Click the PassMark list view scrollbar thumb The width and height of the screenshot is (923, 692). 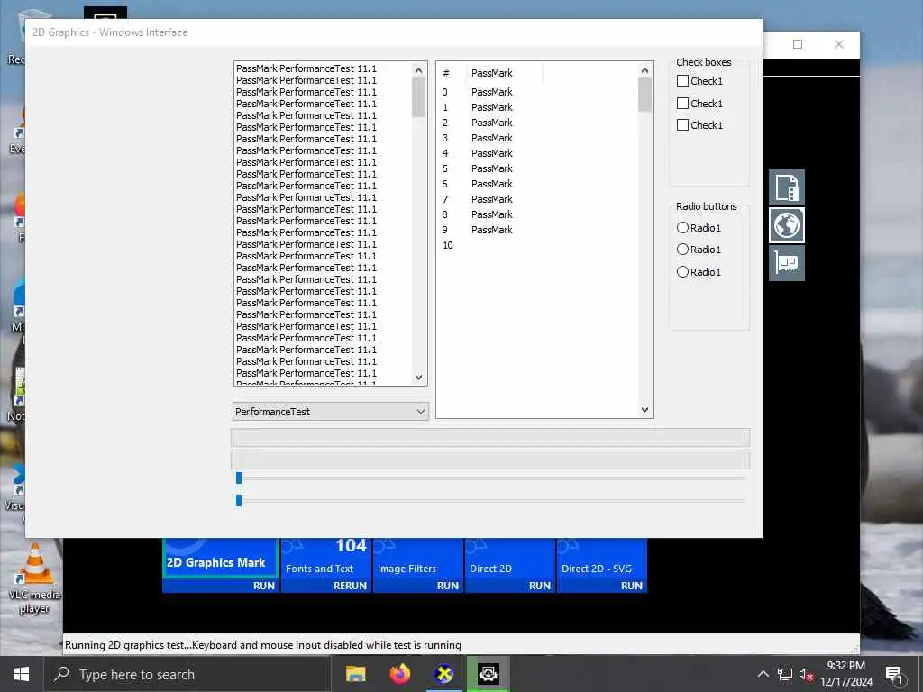point(644,95)
